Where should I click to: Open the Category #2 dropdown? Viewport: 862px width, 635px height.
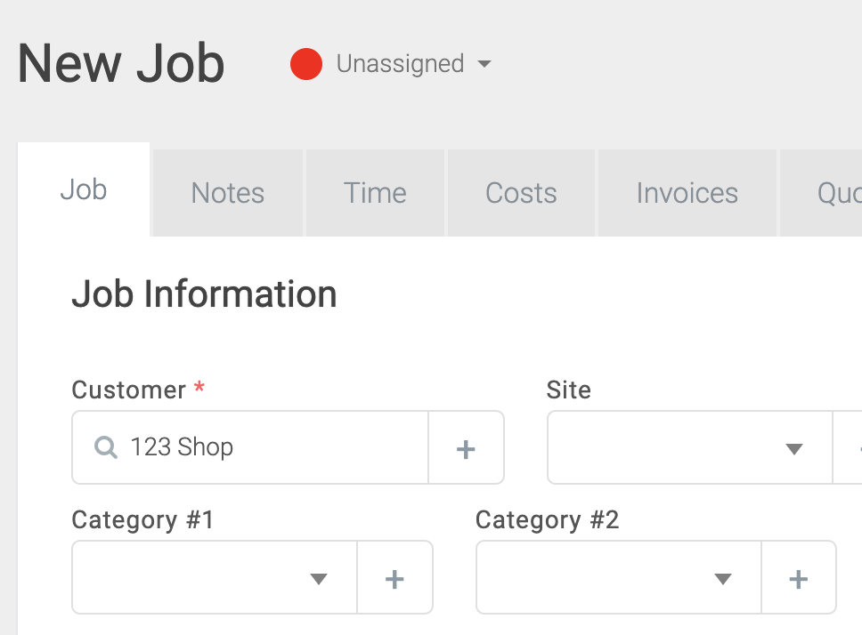[619, 577]
